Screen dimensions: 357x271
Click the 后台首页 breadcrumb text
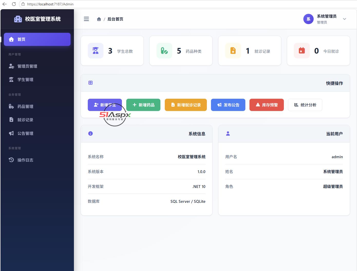point(115,19)
